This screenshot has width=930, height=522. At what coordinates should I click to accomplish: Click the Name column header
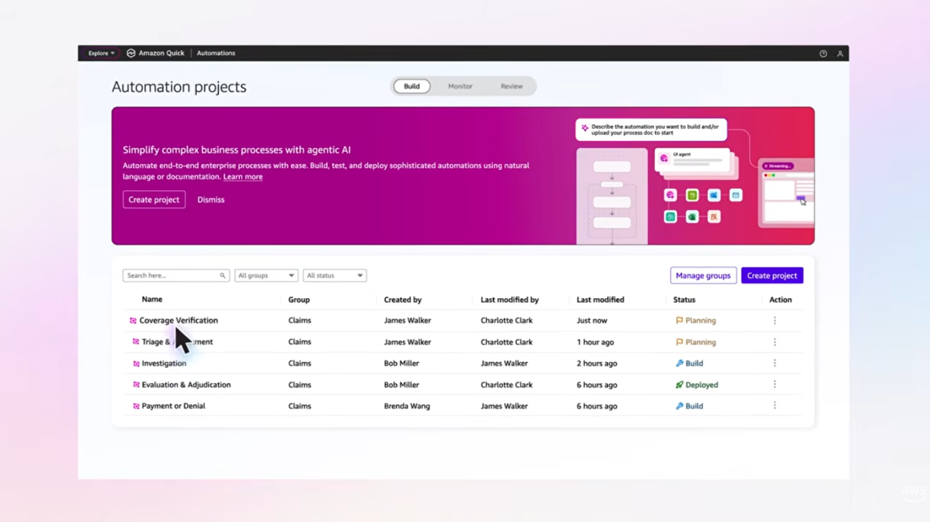(152, 300)
